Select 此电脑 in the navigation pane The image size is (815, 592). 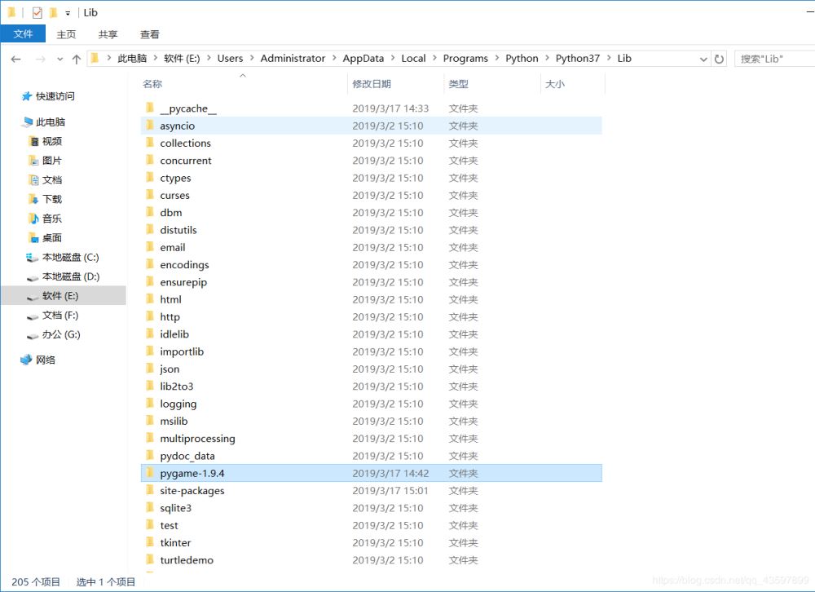(x=44, y=121)
